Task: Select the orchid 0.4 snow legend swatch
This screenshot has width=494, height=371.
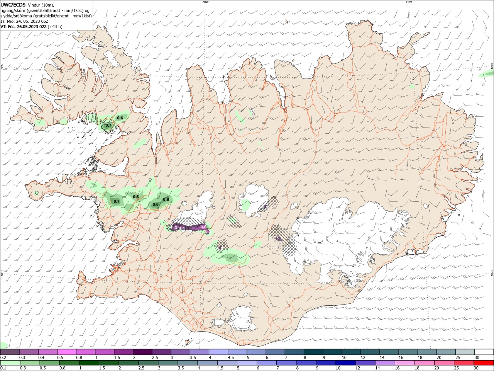Action: pyautogui.click(x=47, y=352)
